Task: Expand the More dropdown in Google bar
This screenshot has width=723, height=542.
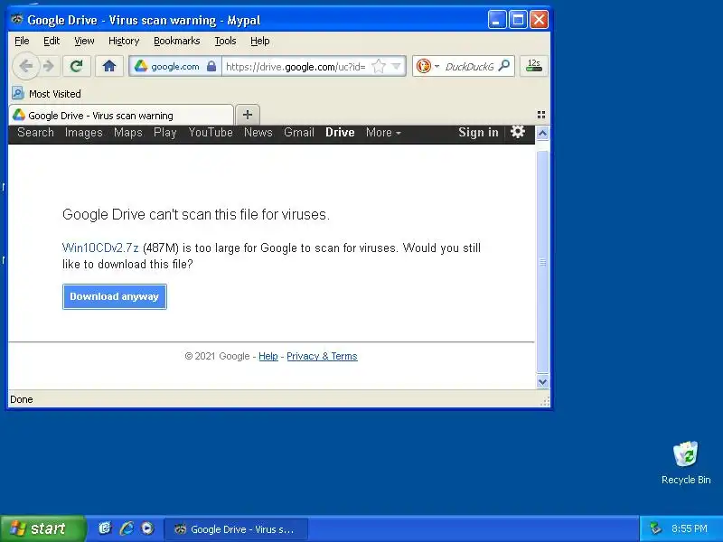Action: (x=383, y=133)
